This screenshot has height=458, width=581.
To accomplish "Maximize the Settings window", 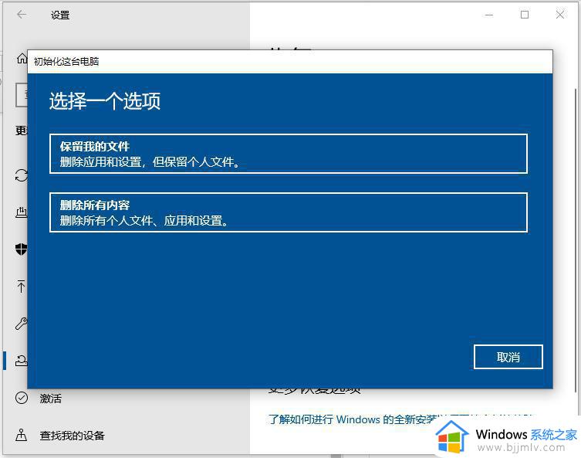I will point(525,15).
